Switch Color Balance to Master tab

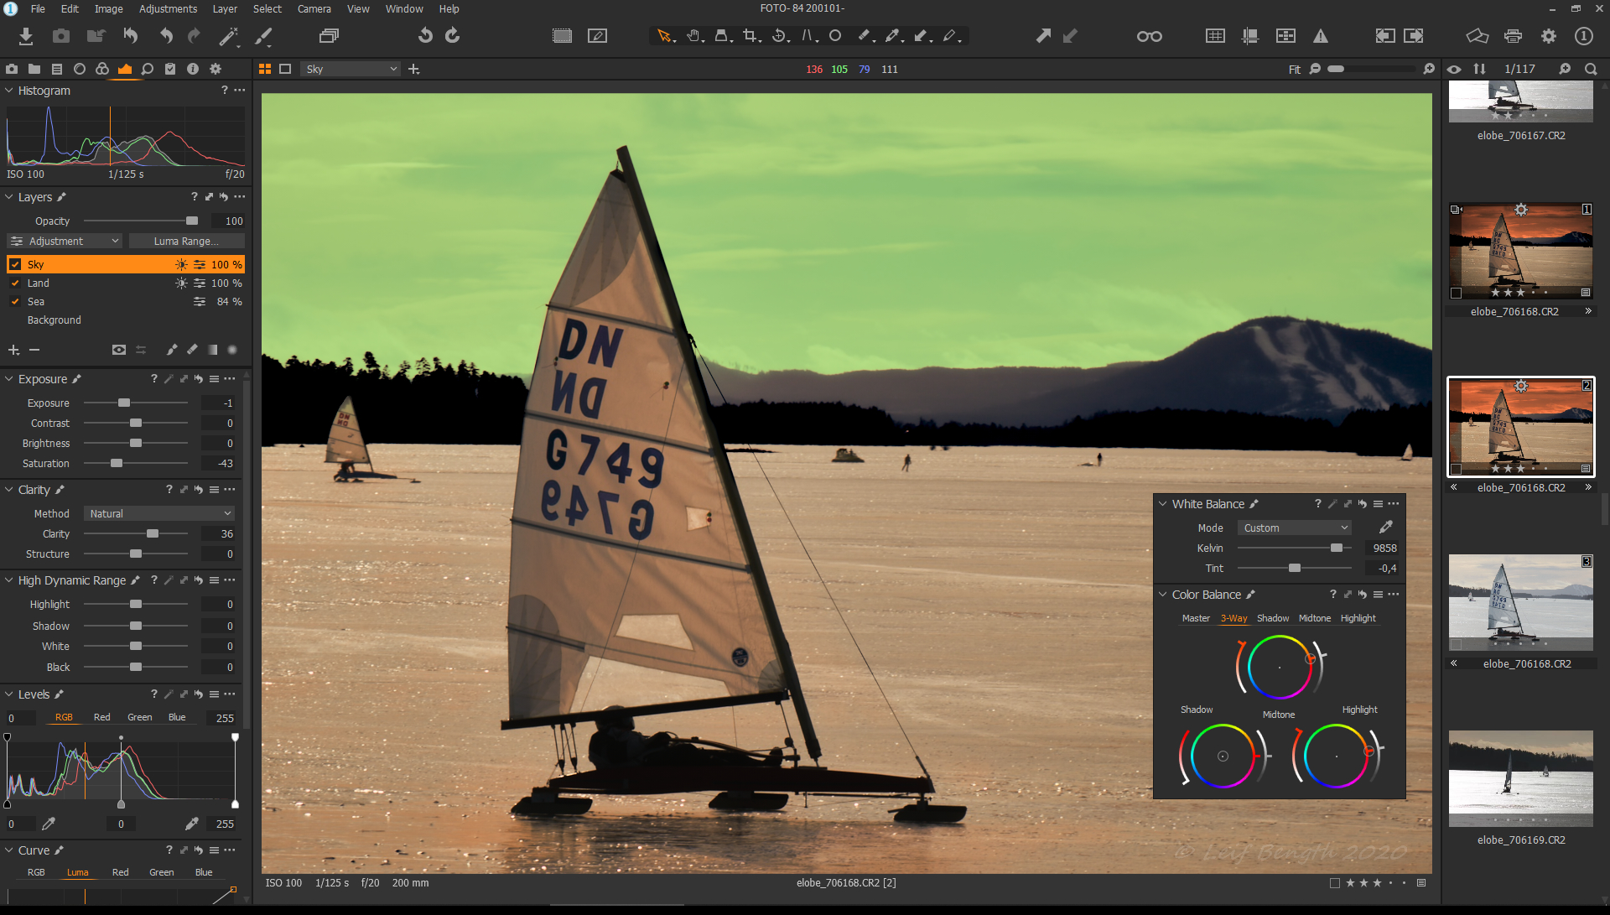(x=1196, y=618)
